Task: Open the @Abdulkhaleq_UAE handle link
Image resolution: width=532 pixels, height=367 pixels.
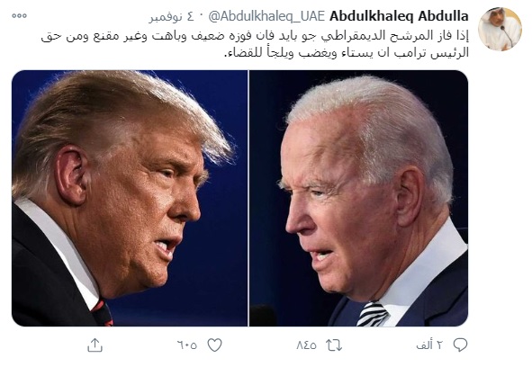Action: (x=266, y=16)
